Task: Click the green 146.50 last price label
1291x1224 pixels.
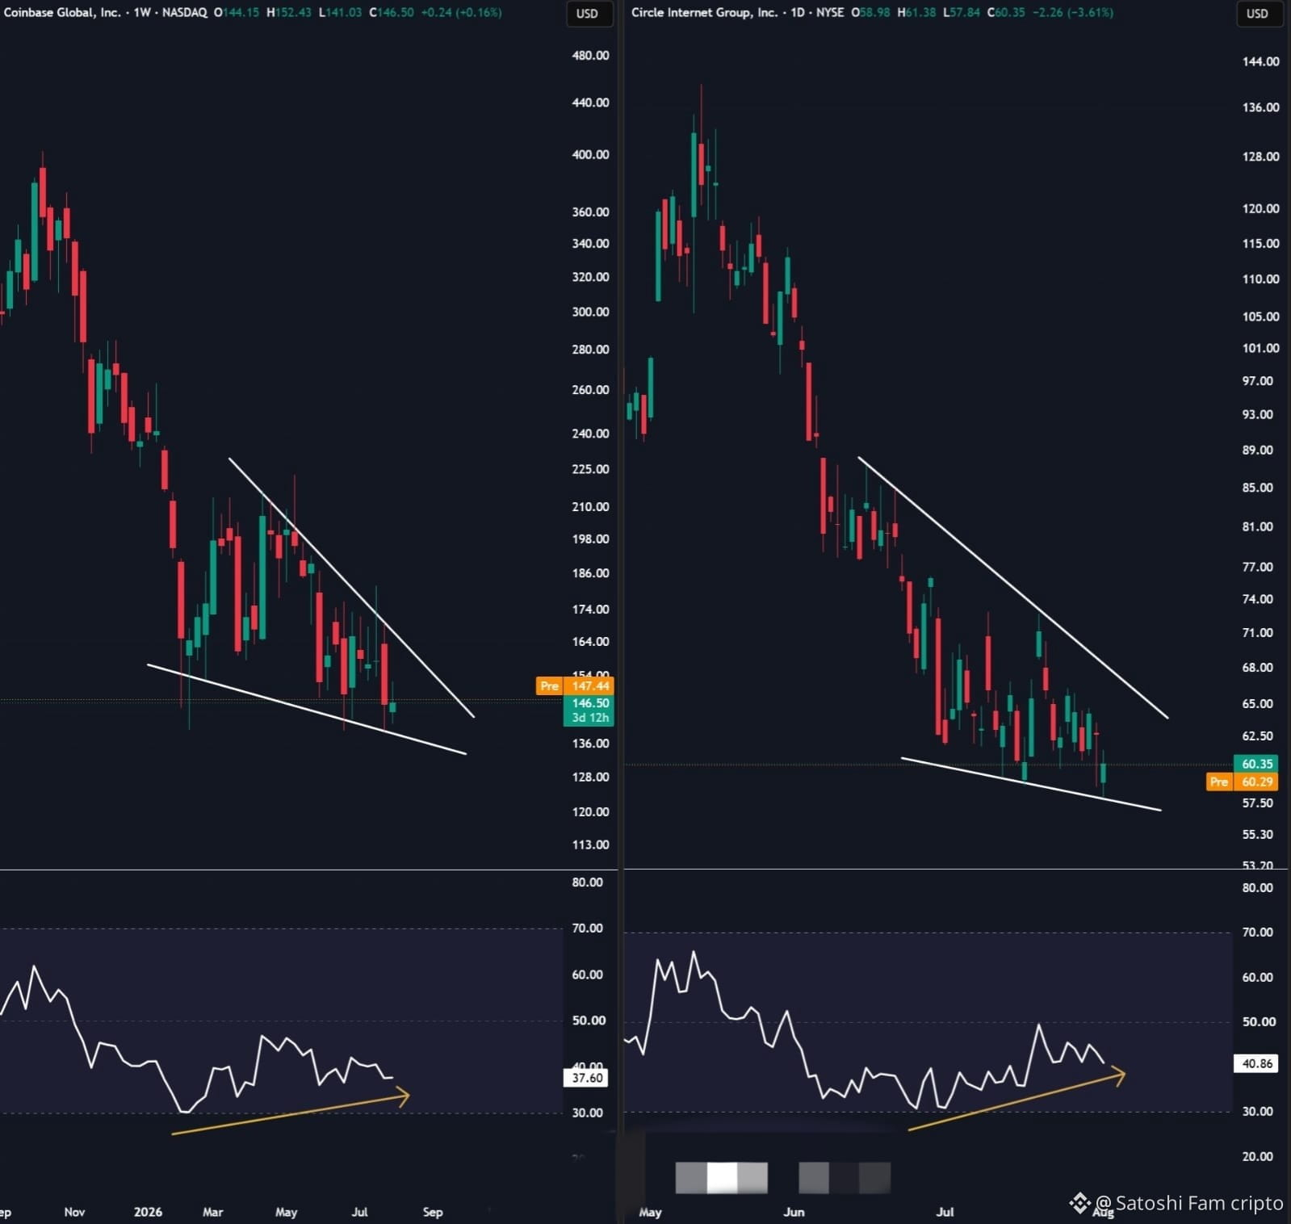Action: 590,702
